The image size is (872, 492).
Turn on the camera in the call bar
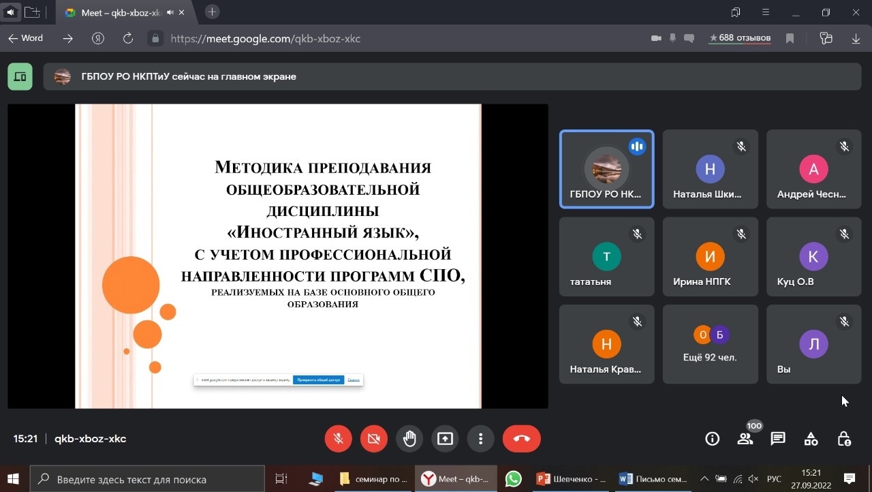[374, 439]
